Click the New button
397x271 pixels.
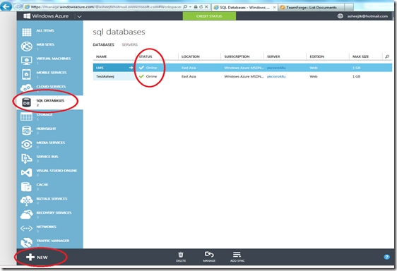[37, 258]
